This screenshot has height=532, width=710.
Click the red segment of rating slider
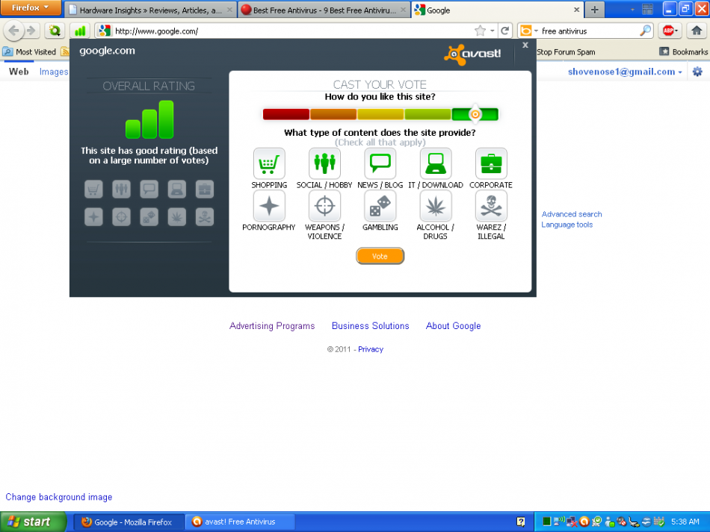[x=285, y=114]
